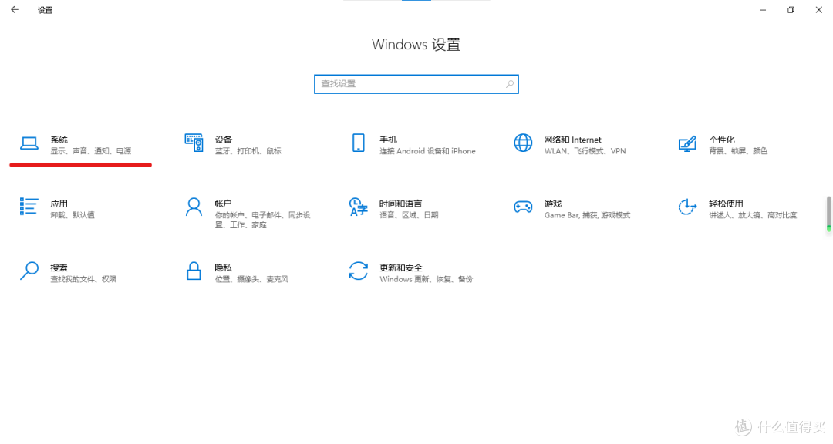Click the back arrow in title bar
This screenshot has width=833, height=444.
tap(15, 9)
